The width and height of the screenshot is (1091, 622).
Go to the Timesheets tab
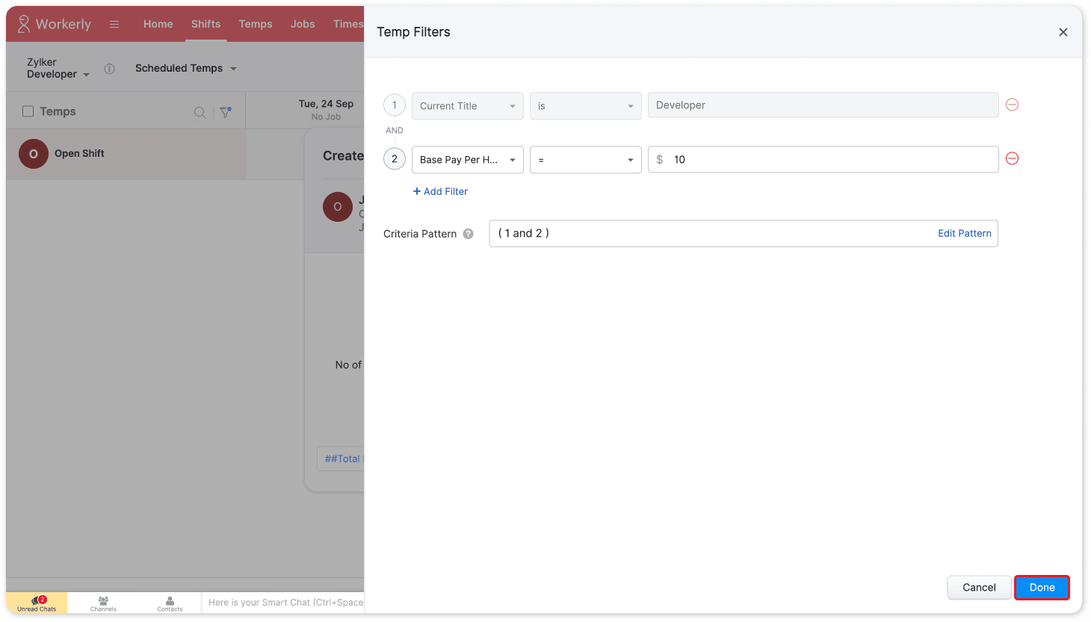tap(347, 24)
